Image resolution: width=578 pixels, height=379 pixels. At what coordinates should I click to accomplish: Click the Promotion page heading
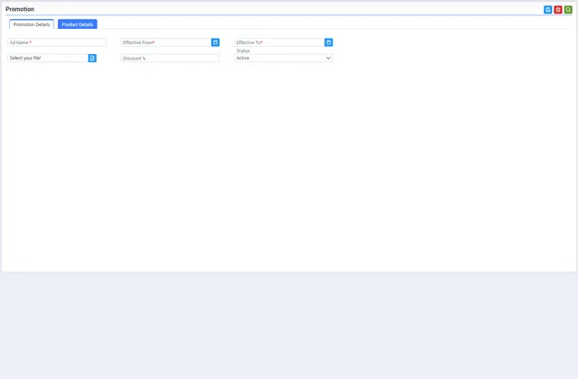pyautogui.click(x=20, y=9)
